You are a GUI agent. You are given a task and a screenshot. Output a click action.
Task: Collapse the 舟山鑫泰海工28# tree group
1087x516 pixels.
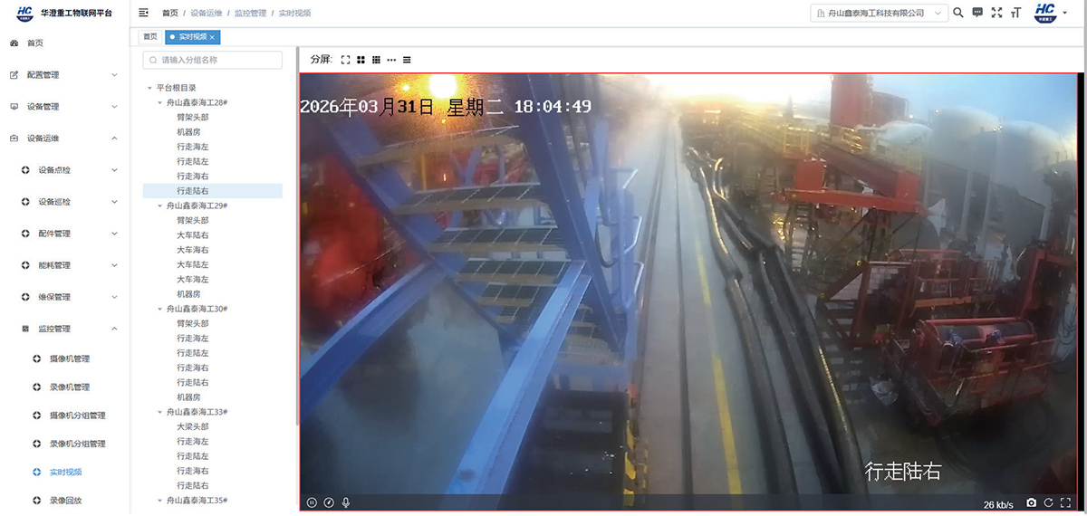point(160,102)
